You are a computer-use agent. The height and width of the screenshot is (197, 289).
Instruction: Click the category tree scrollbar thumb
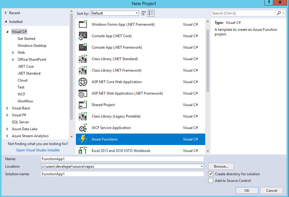[71, 67]
